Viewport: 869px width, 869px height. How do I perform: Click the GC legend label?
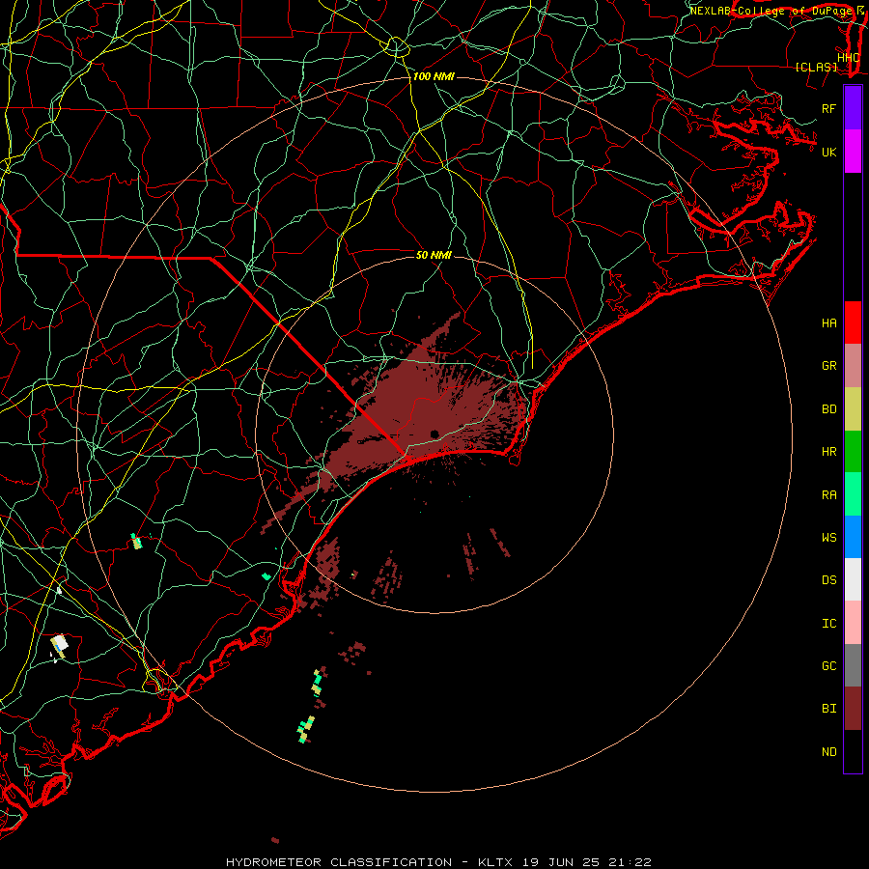829,666
